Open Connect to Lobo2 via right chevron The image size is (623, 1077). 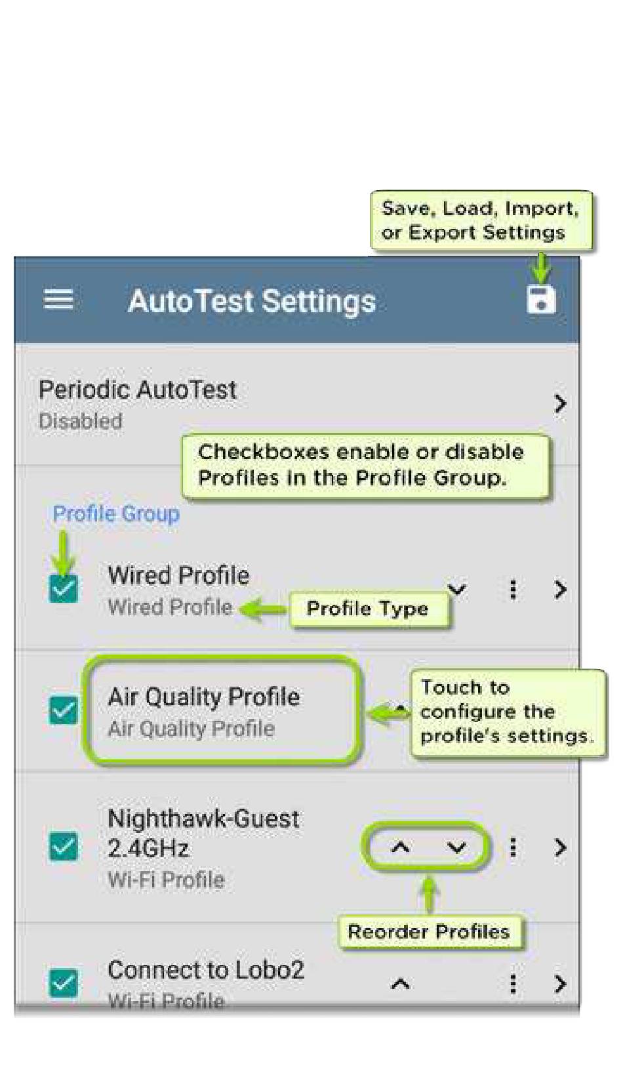[x=559, y=983]
